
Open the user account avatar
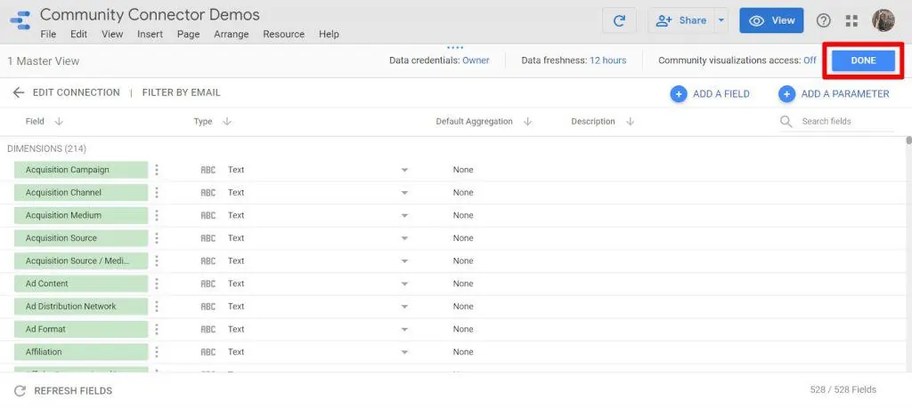pos(883,20)
